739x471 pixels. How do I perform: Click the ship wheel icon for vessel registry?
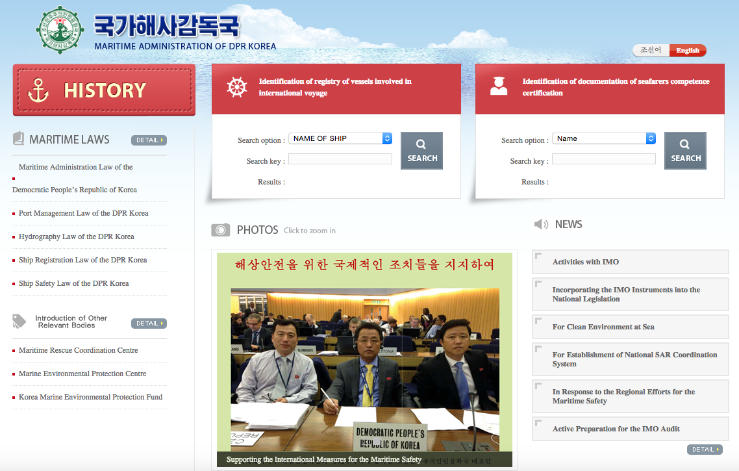pyautogui.click(x=237, y=87)
